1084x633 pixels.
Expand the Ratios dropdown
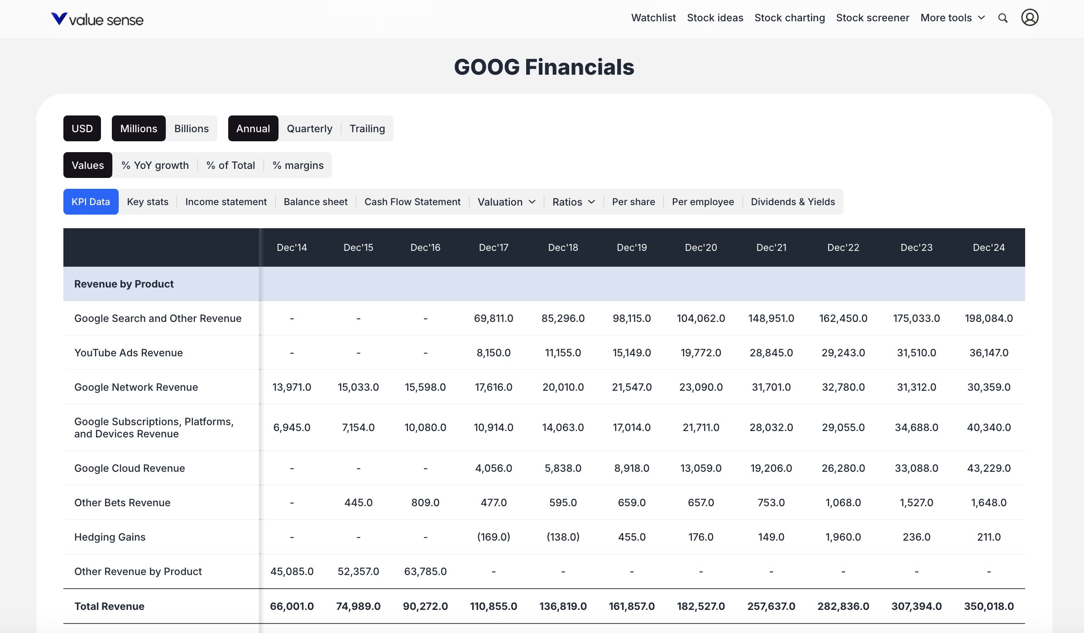click(x=573, y=201)
